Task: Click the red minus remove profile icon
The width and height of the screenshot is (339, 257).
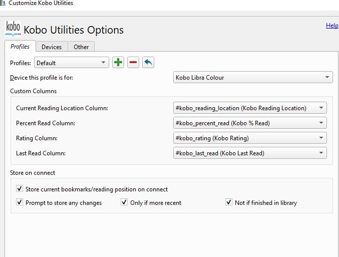Action: click(133, 63)
